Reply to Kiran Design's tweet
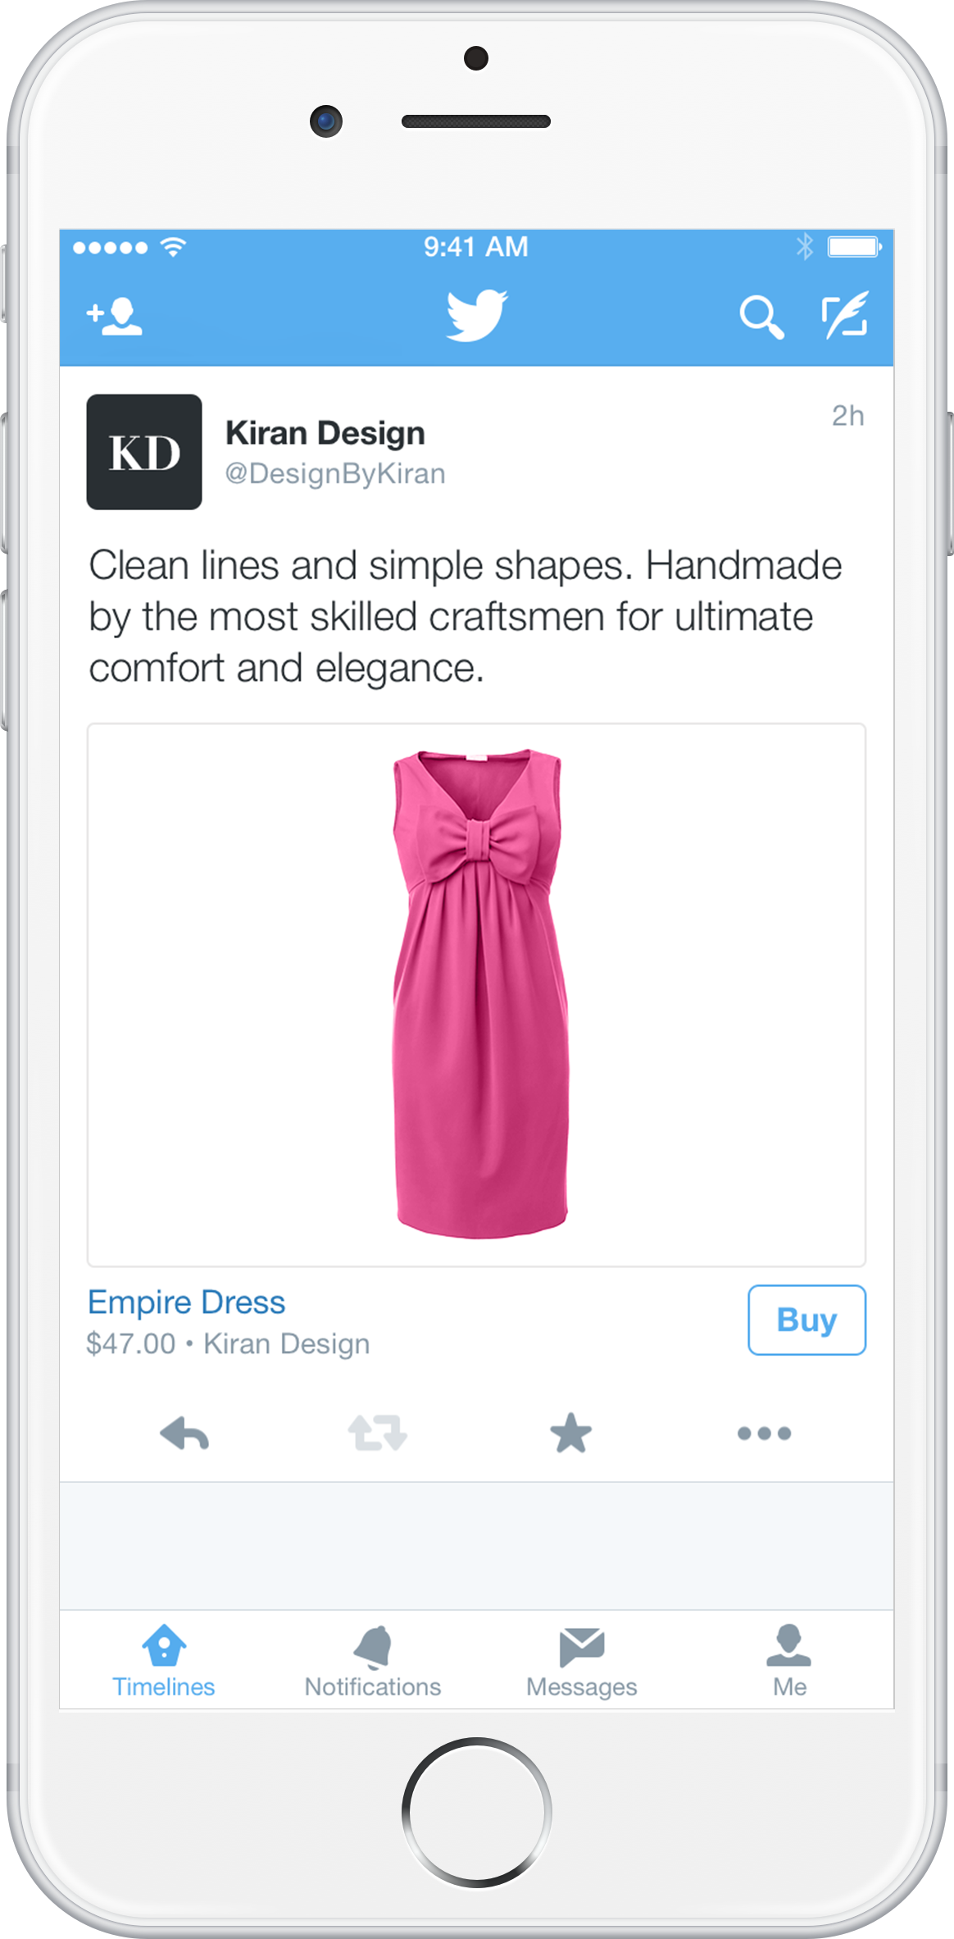This screenshot has height=1939, width=954. click(x=184, y=1434)
